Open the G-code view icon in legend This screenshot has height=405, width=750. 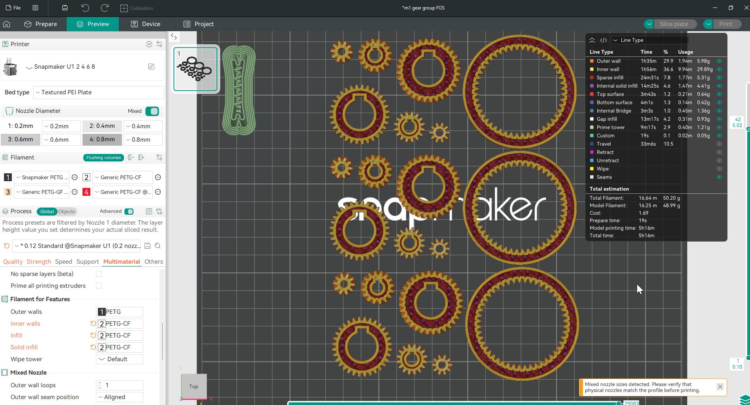point(604,40)
